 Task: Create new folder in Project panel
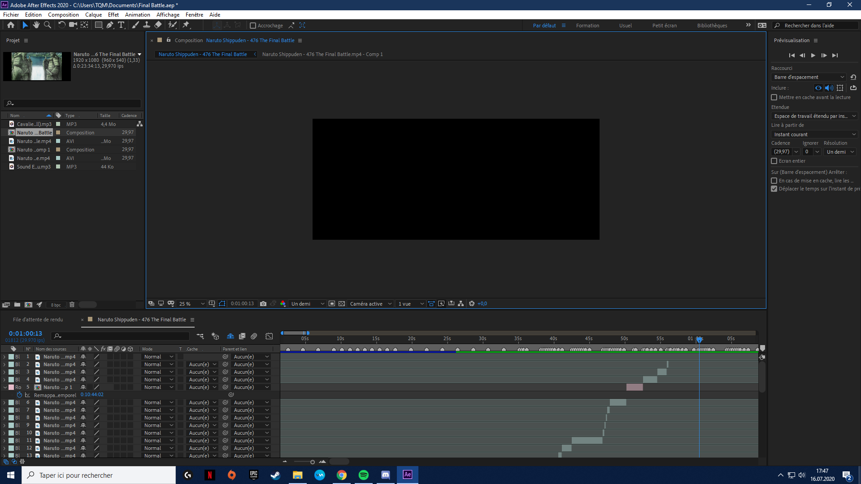tap(17, 305)
